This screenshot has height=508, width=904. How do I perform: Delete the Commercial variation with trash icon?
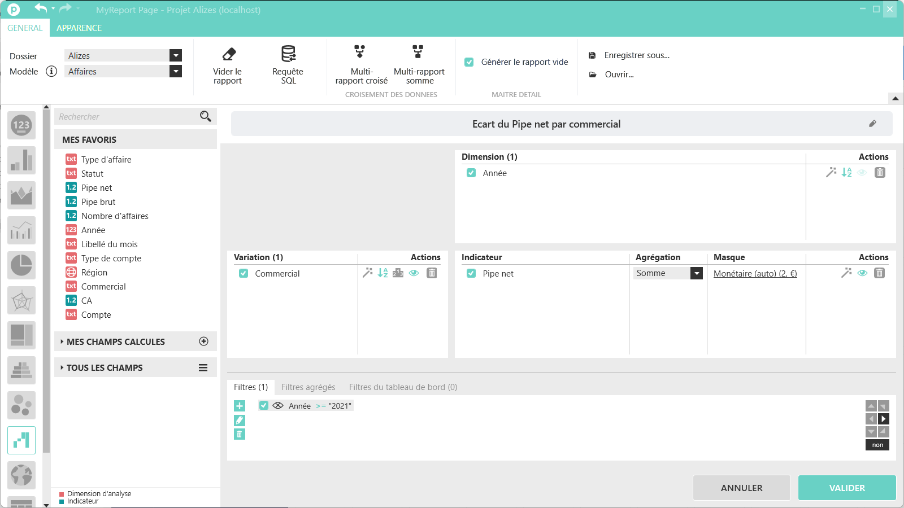tap(432, 273)
